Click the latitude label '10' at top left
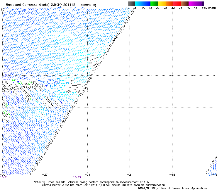The width and height of the screenshot is (217, 190). point(2,10)
